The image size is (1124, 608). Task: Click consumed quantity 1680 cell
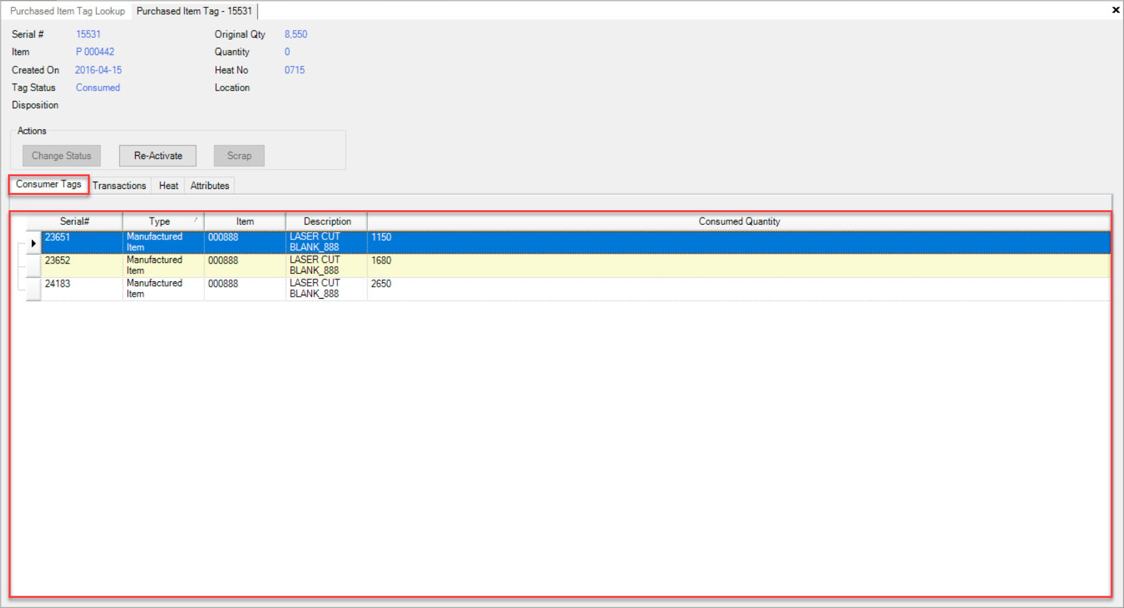[739, 266]
